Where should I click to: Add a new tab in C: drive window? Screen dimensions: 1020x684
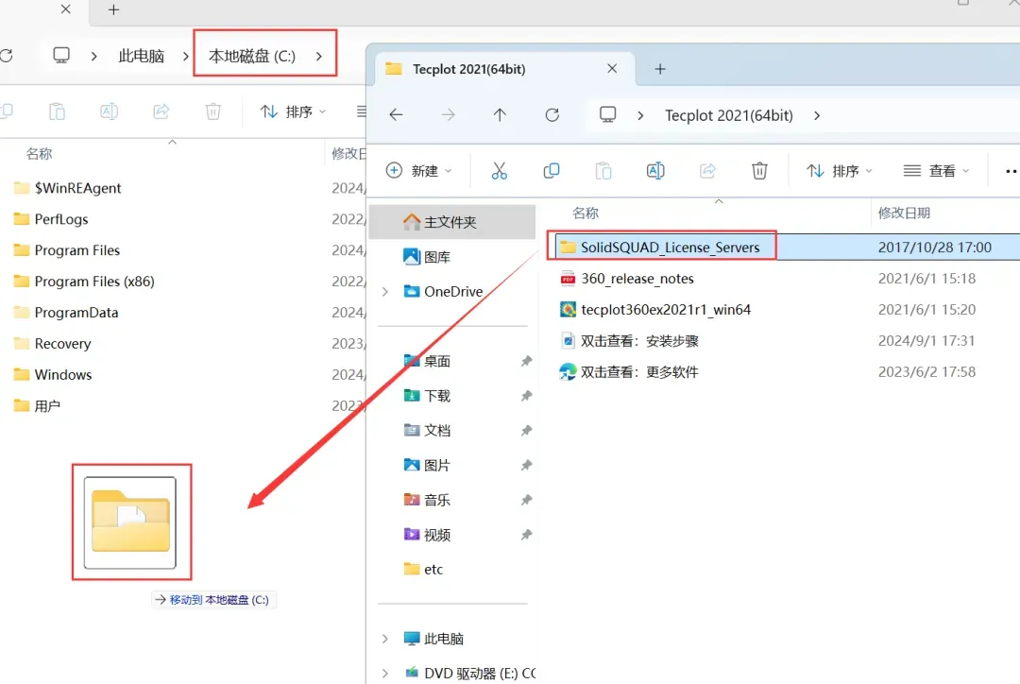coord(114,9)
